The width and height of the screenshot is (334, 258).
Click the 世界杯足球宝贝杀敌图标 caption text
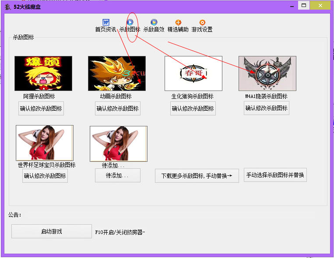(x=47, y=165)
